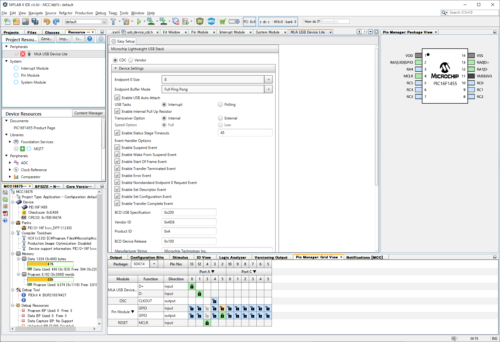Click the chip-with-globe web toolbar icon
Image resolution: width=500 pixels, height=342 pixels.
(234, 22)
